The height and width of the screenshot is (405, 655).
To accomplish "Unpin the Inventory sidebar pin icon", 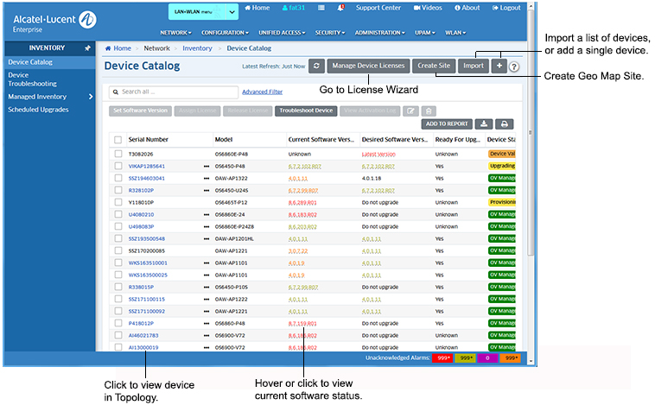I will click(x=87, y=48).
